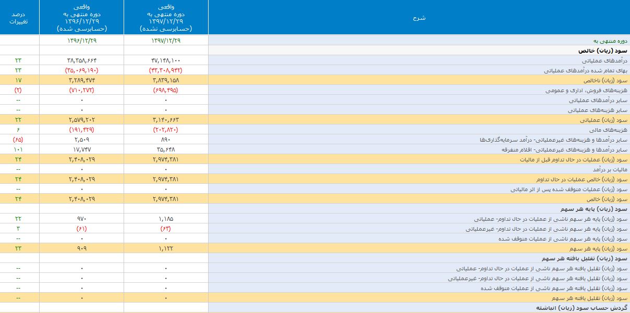Select the ۱۳۹۷/۱۲/۲۹ period column header
This screenshot has width=630, height=313.
(166, 18)
